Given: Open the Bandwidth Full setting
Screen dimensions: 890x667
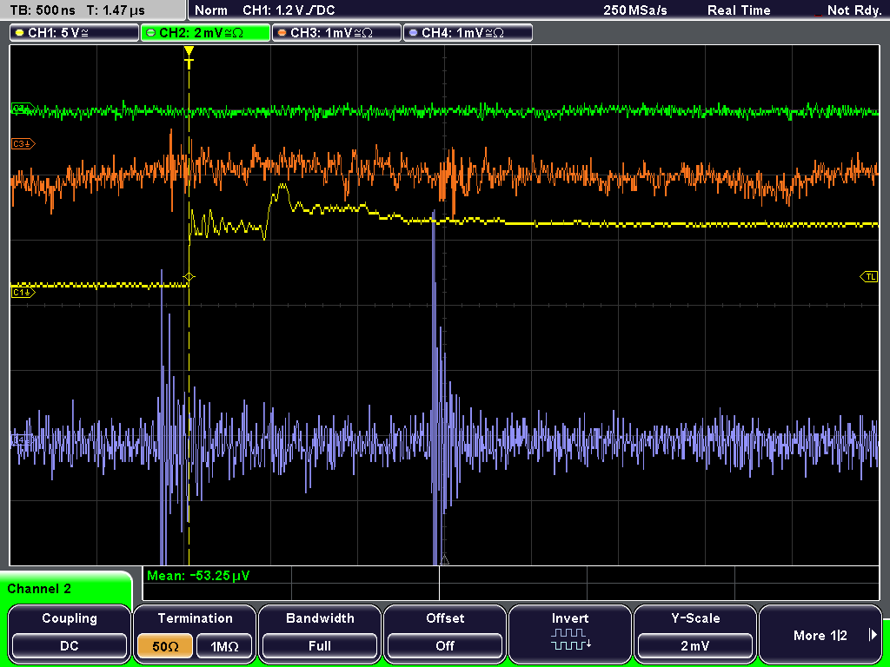Looking at the screenshot, I should coord(320,632).
